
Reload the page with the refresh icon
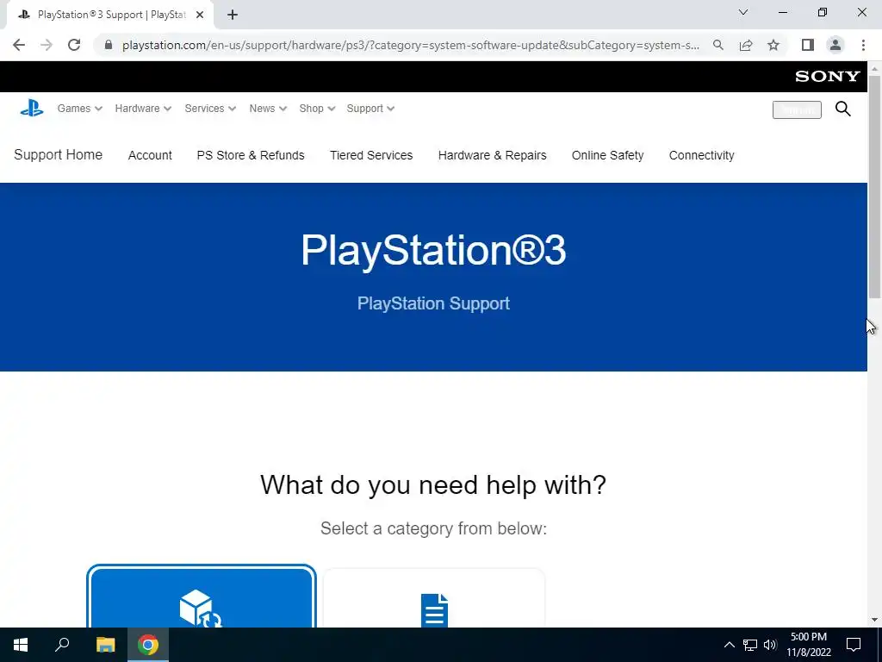click(x=74, y=45)
